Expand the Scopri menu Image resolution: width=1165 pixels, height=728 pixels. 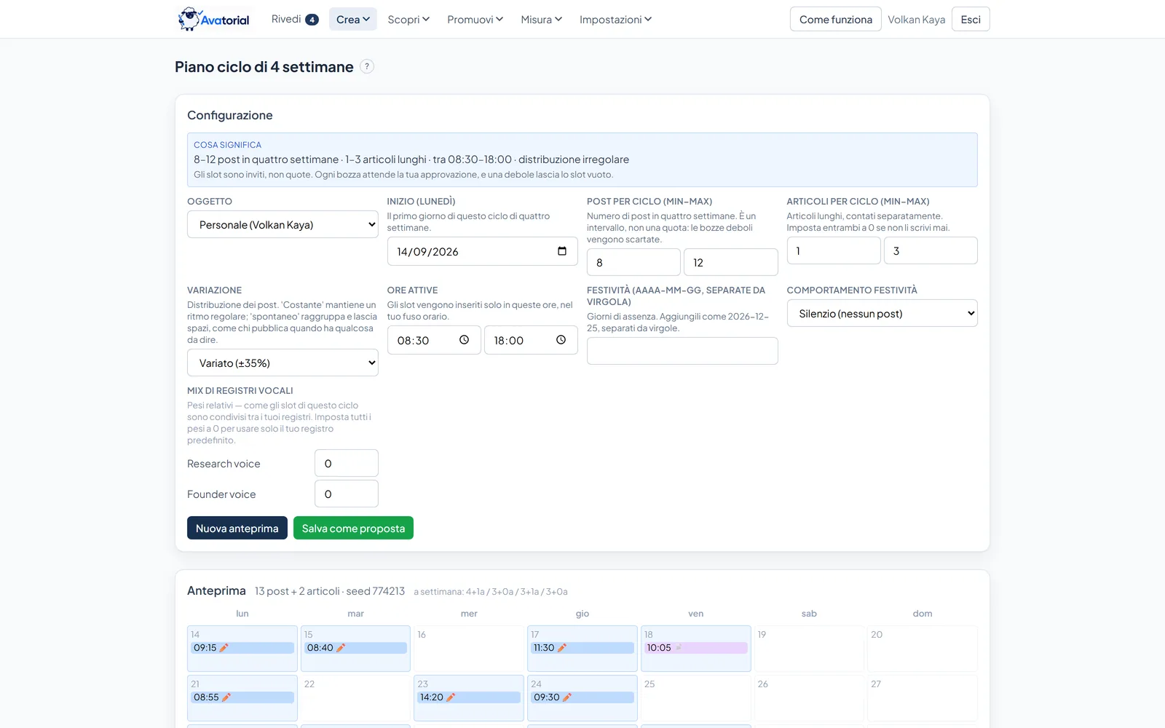coord(408,19)
